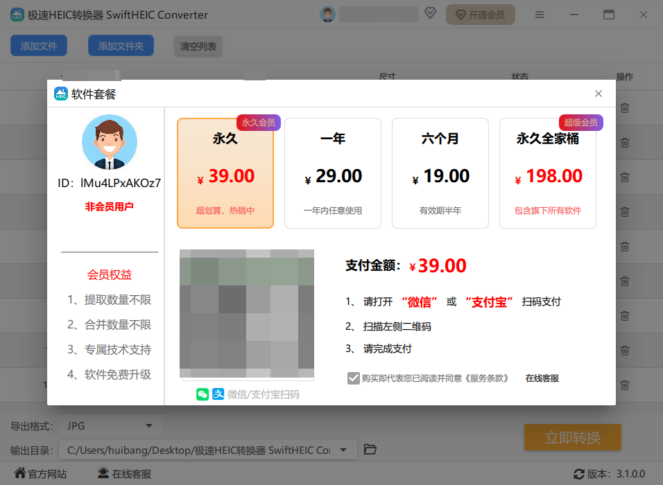Image resolution: width=663 pixels, height=485 pixels.
Task: Click the user avatar in title bar
Action: click(x=328, y=15)
